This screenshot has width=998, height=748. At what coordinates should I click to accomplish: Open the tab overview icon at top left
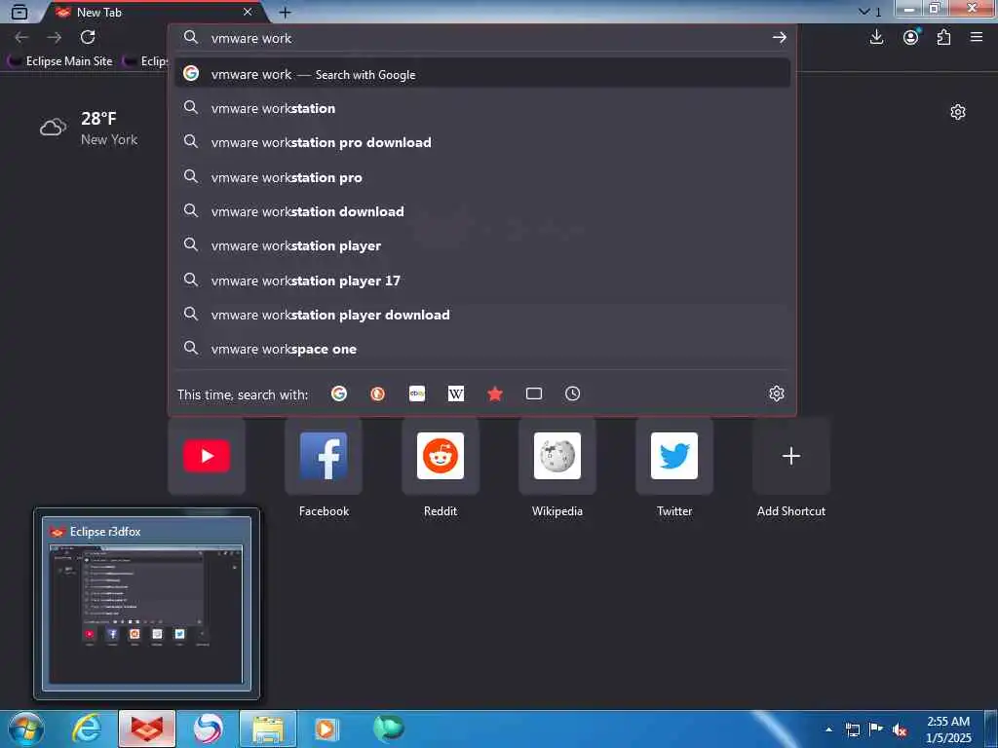click(x=19, y=12)
